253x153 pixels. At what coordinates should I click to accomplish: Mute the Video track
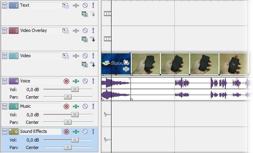[x=85, y=56]
